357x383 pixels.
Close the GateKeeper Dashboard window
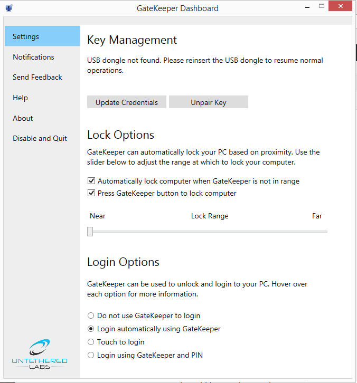(341, 6)
